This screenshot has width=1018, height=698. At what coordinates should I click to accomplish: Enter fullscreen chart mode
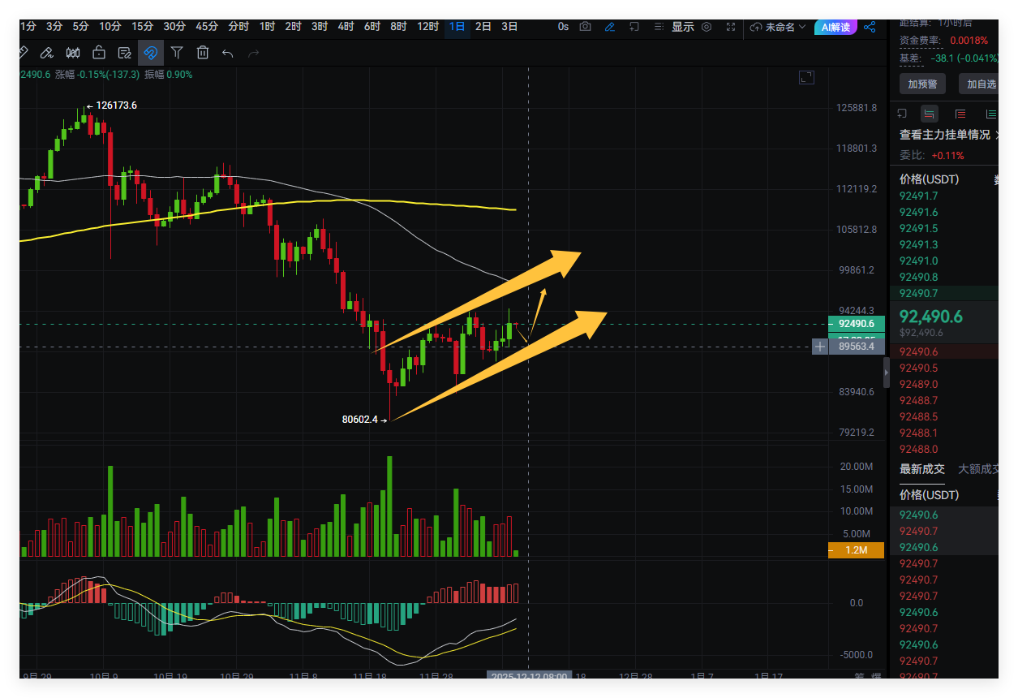tap(732, 27)
